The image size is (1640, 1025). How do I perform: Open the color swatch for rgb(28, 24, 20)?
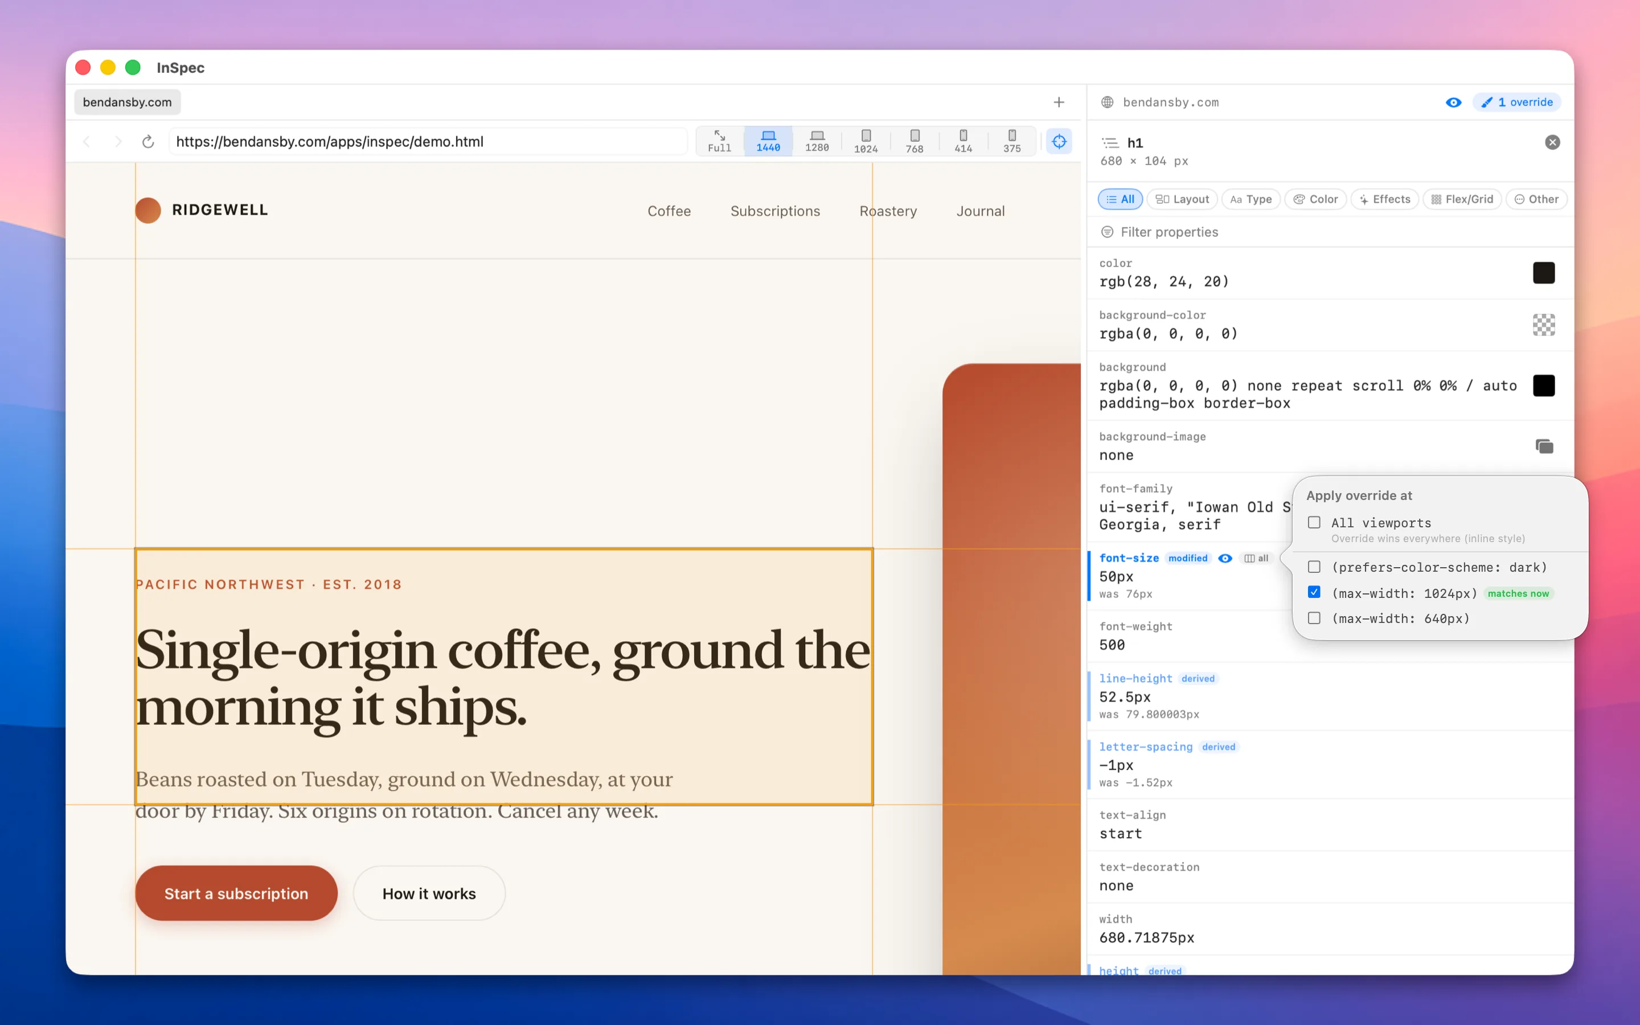point(1544,273)
